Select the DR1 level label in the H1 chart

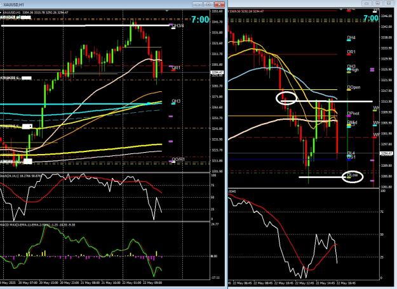pyautogui.click(x=176, y=68)
